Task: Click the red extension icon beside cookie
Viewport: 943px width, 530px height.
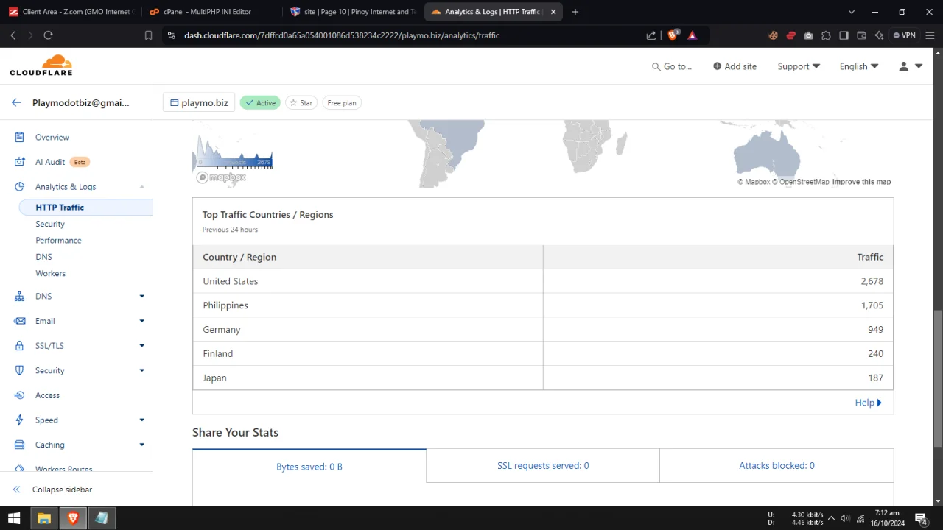Action: [790, 35]
